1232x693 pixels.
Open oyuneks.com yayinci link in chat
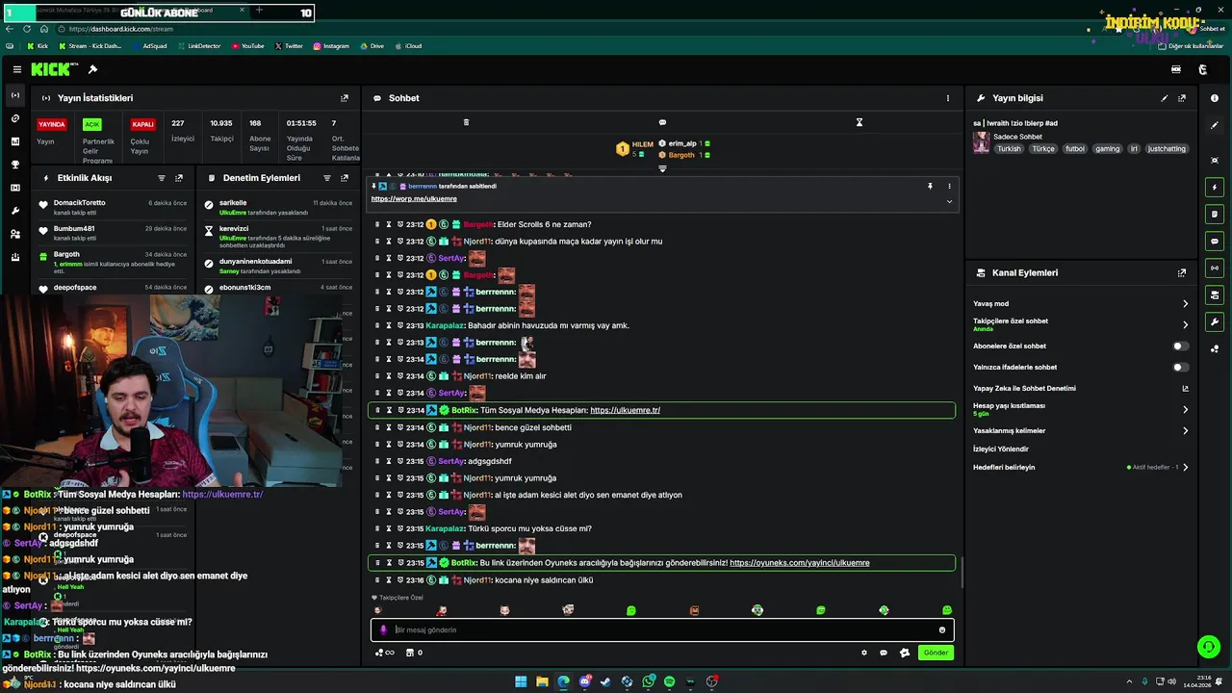[799, 562]
